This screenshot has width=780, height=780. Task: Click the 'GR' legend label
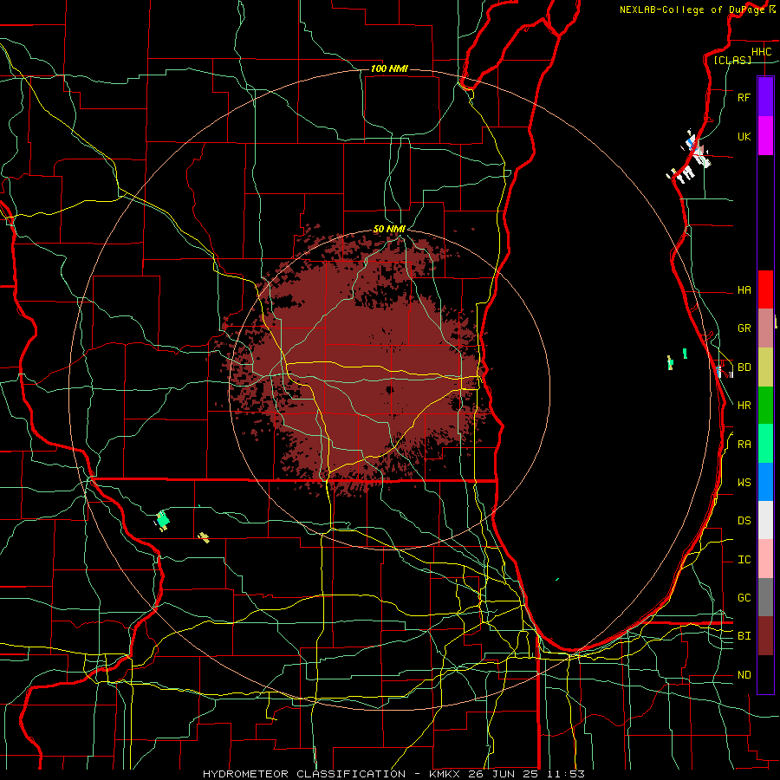click(x=744, y=328)
